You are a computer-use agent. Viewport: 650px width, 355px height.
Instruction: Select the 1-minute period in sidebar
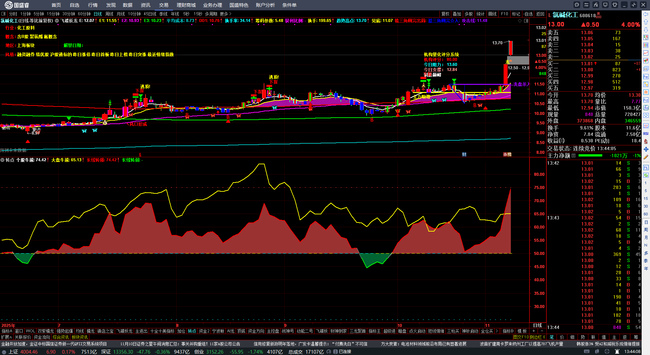click(x=646, y=183)
